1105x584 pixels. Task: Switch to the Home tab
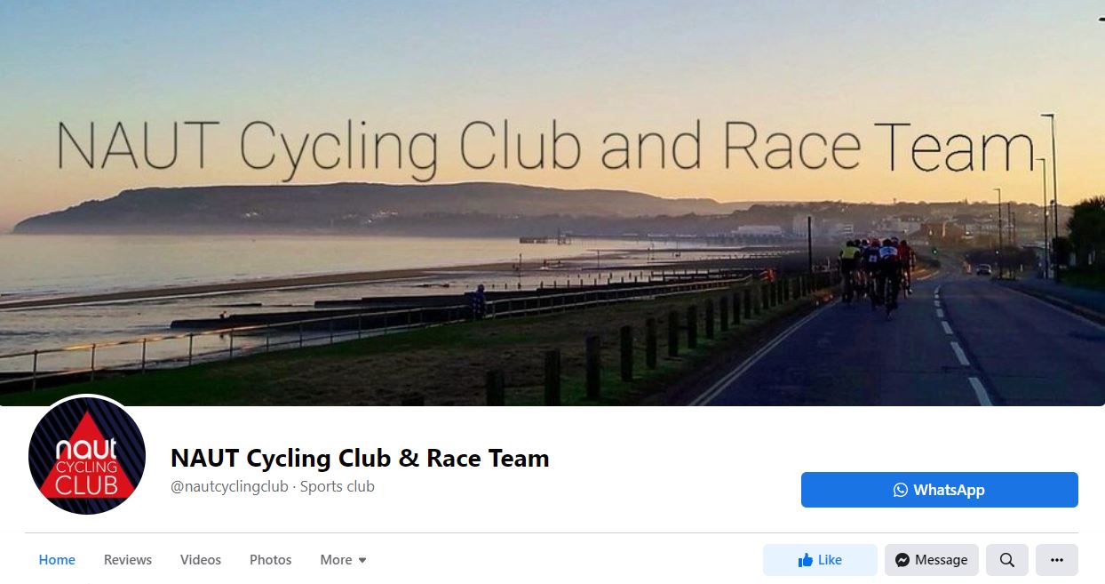[57, 560]
